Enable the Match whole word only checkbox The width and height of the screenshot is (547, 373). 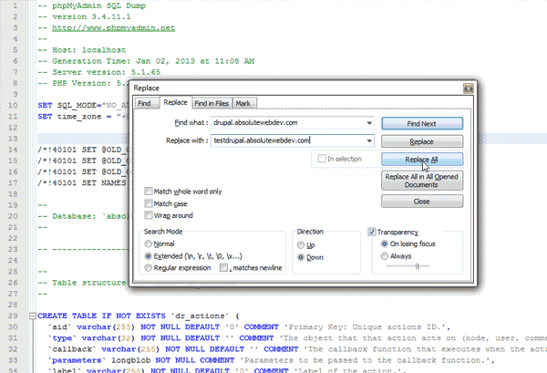tap(149, 191)
